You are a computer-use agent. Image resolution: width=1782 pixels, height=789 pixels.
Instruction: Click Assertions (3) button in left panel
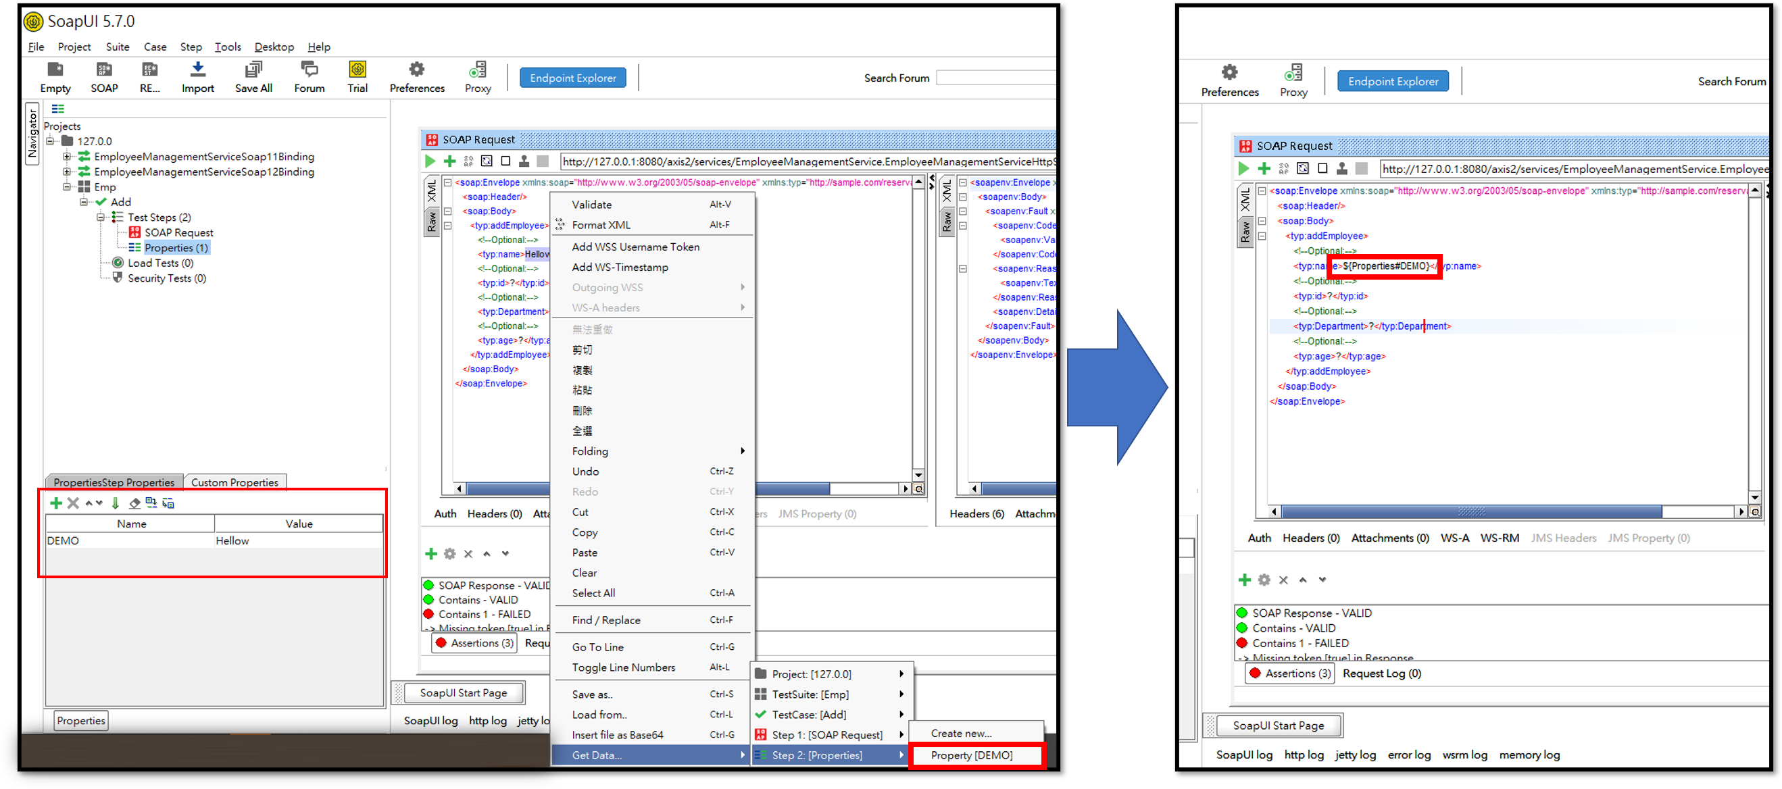pos(475,643)
